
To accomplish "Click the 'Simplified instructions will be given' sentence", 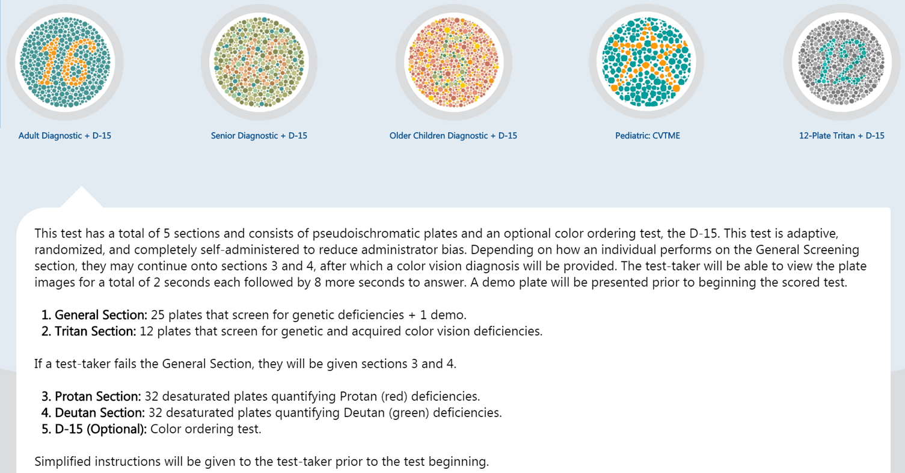I will (x=262, y=462).
